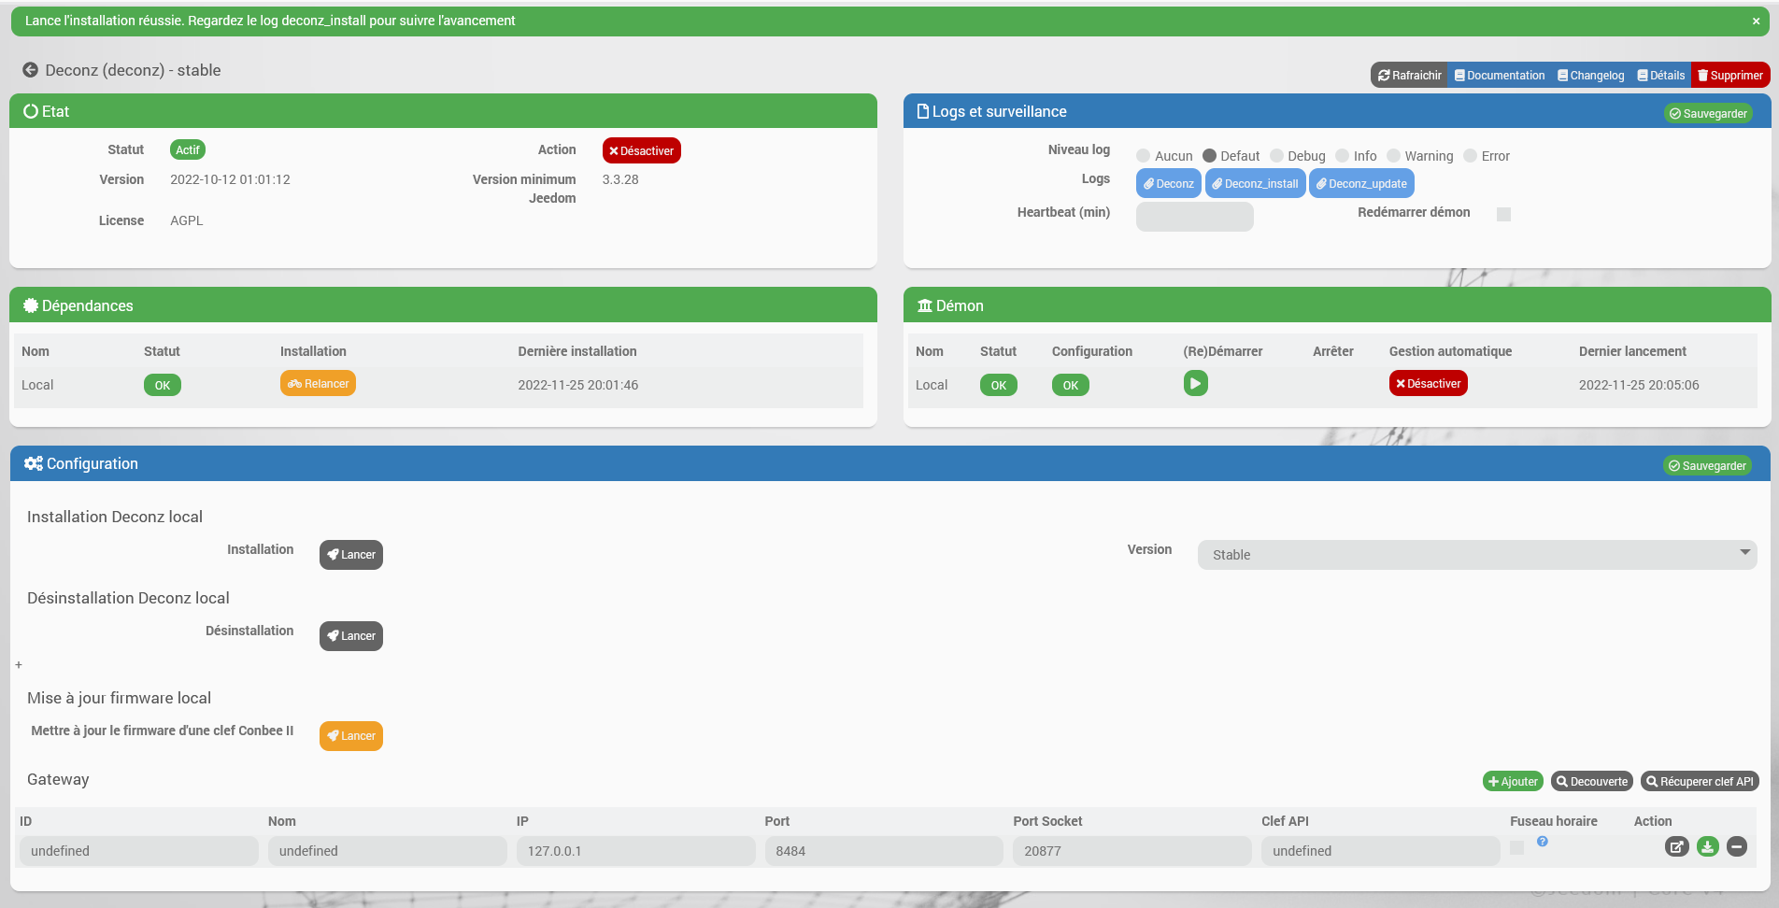Open the plugin Documentation

[1500, 76]
